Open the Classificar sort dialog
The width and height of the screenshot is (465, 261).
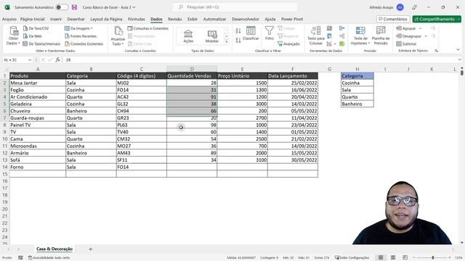point(251,33)
